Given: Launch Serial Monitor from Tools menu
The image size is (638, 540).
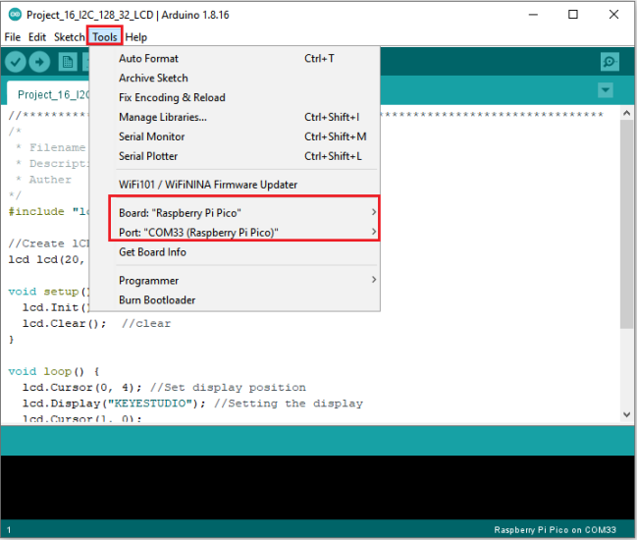Looking at the screenshot, I should [236, 136].
